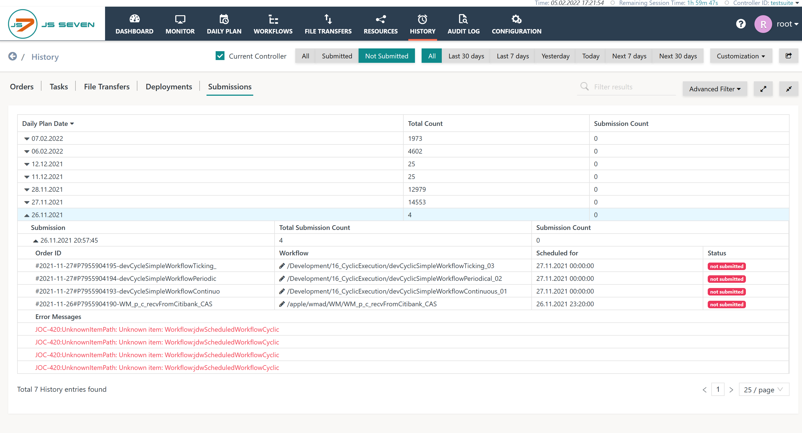Switch to the Tasks tab
The image size is (802, 433).
point(59,87)
